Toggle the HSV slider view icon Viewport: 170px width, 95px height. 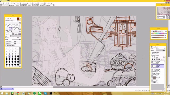click(x=156, y=31)
